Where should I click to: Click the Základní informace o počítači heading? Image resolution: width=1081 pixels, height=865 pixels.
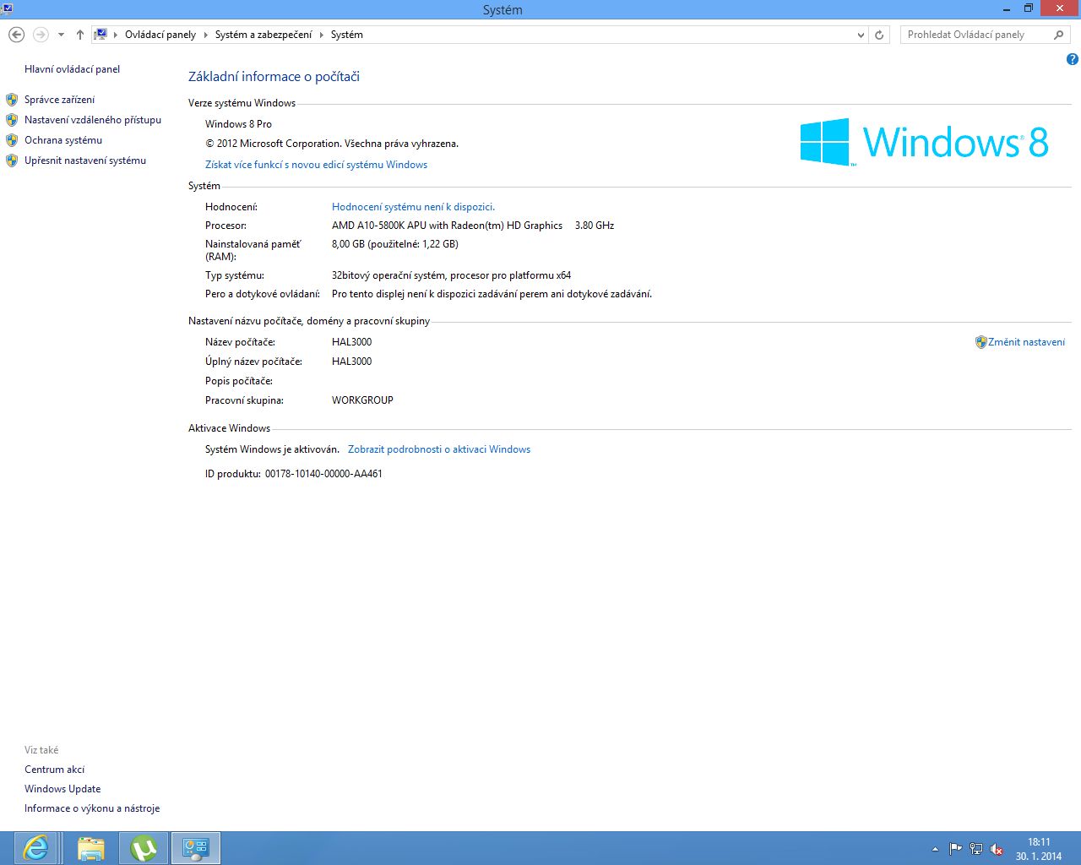pos(274,77)
